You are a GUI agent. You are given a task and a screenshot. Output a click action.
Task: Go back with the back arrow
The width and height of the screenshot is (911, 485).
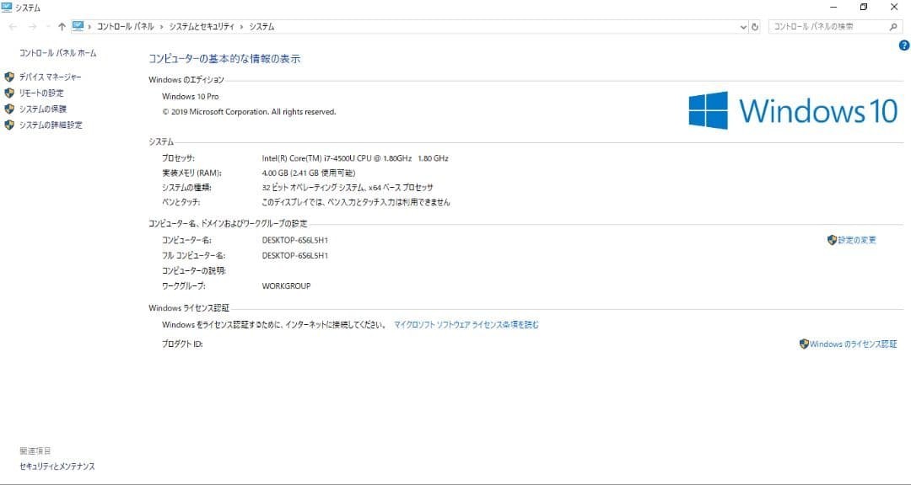click(x=13, y=27)
